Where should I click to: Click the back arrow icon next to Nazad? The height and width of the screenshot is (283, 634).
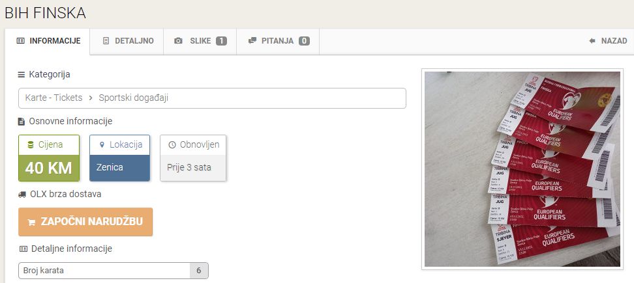tap(592, 41)
